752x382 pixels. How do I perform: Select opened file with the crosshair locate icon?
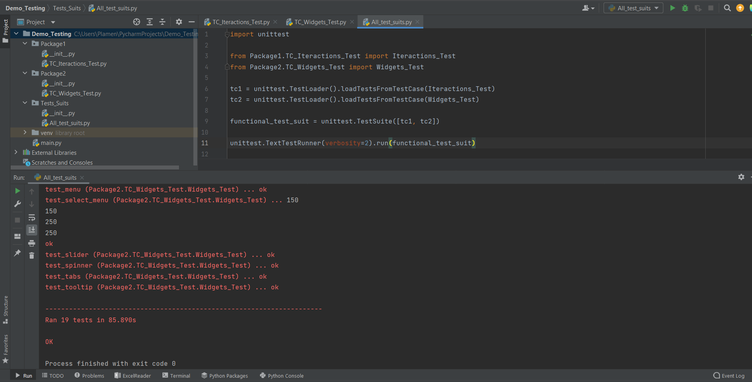(x=136, y=22)
